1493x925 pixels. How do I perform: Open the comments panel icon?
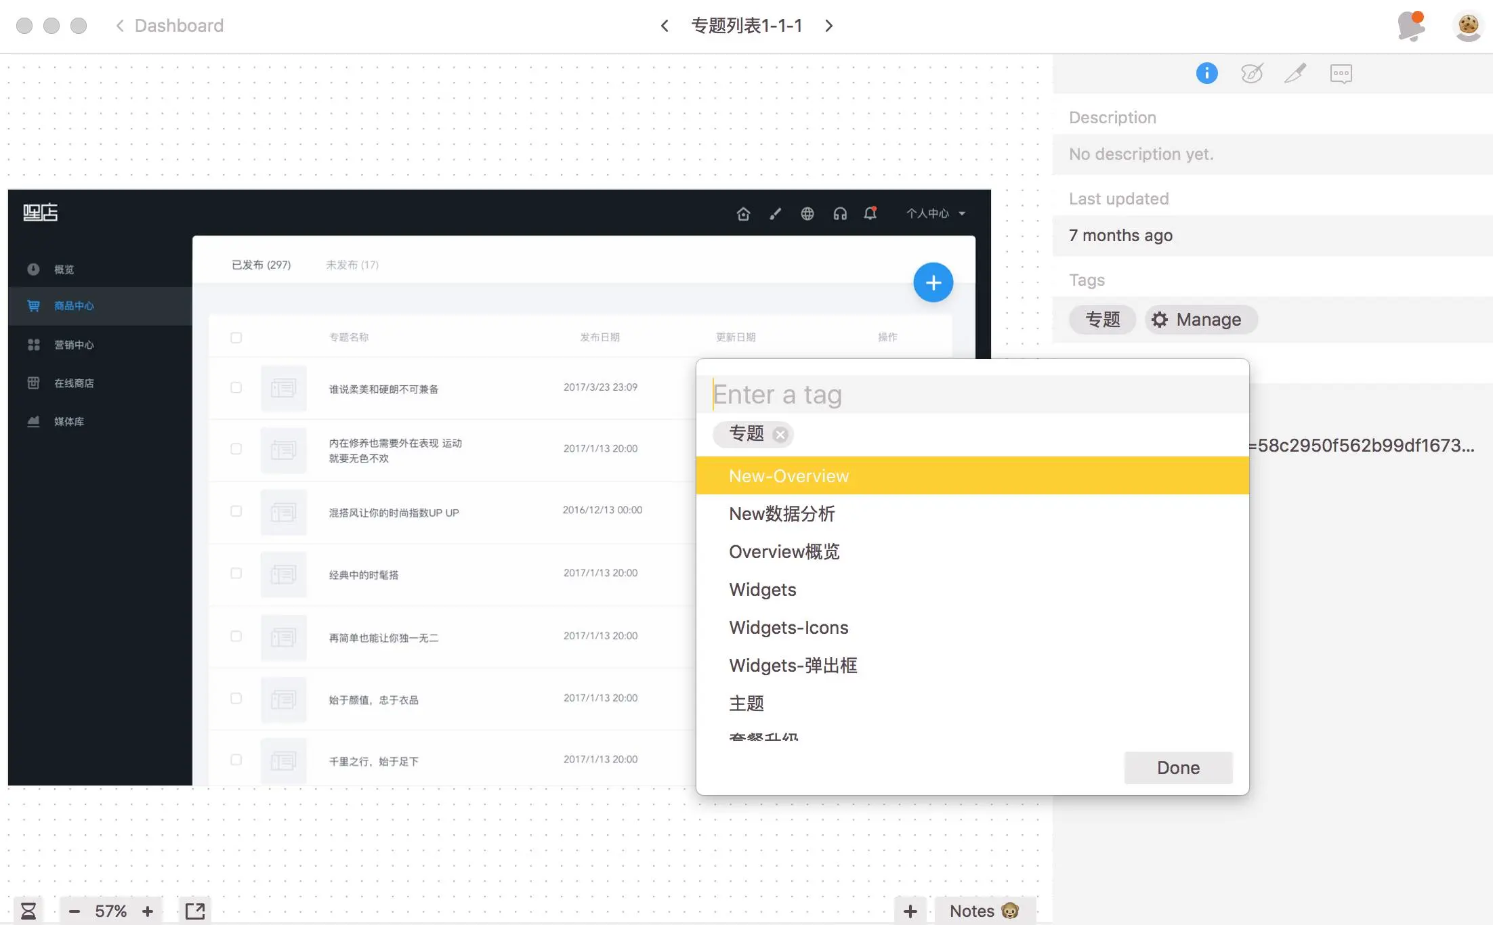pyautogui.click(x=1341, y=73)
